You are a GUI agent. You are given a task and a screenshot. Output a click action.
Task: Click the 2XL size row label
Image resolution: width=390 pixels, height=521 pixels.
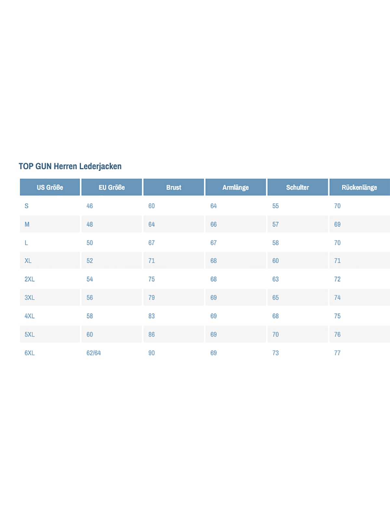click(x=30, y=279)
